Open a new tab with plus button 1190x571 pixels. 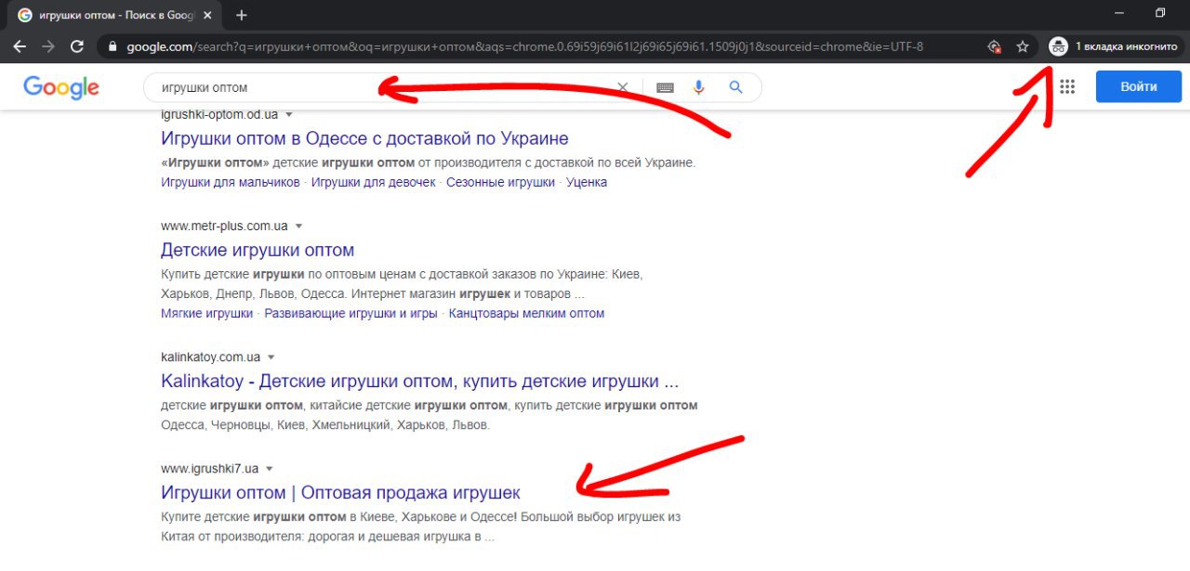tap(242, 15)
